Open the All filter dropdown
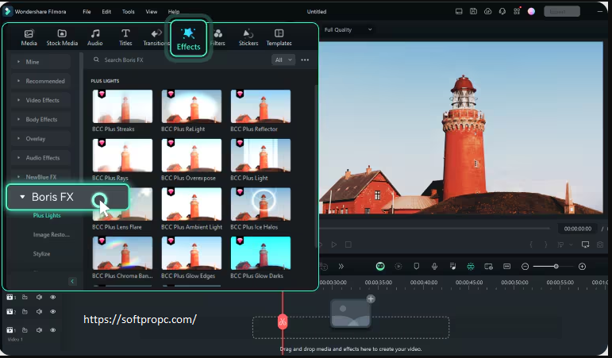The width and height of the screenshot is (612, 358). pyautogui.click(x=283, y=60)
